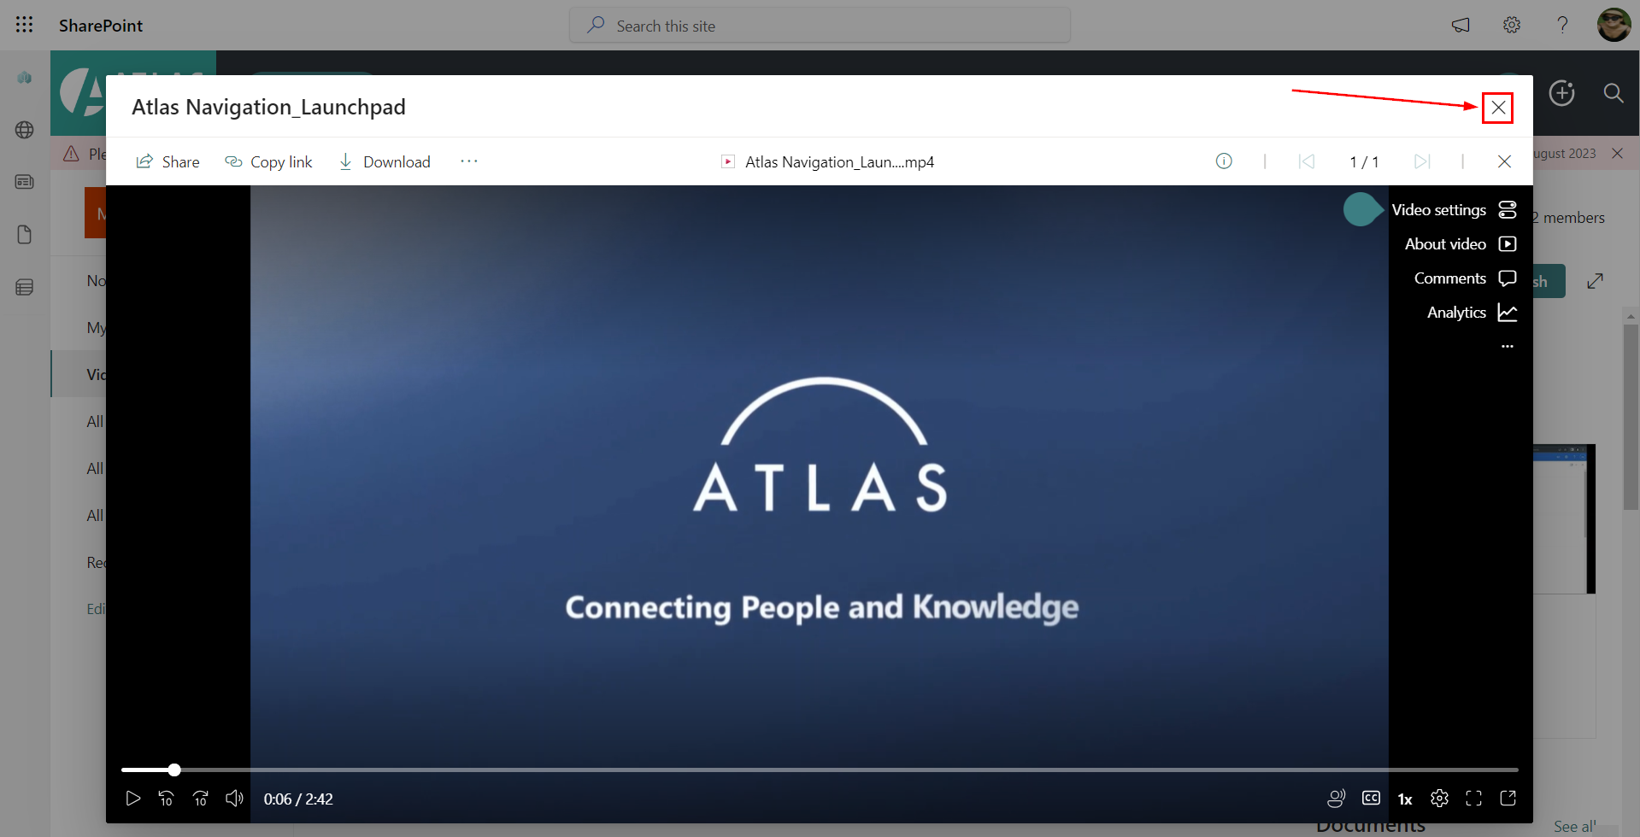Mute the video volume
Viewport: 1640px width, 837px height.
(x=234, y=799)
